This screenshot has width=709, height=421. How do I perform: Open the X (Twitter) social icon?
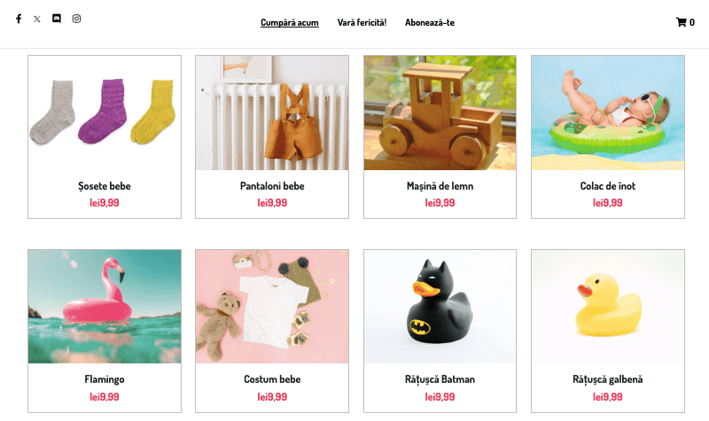(x=37, y=19)
